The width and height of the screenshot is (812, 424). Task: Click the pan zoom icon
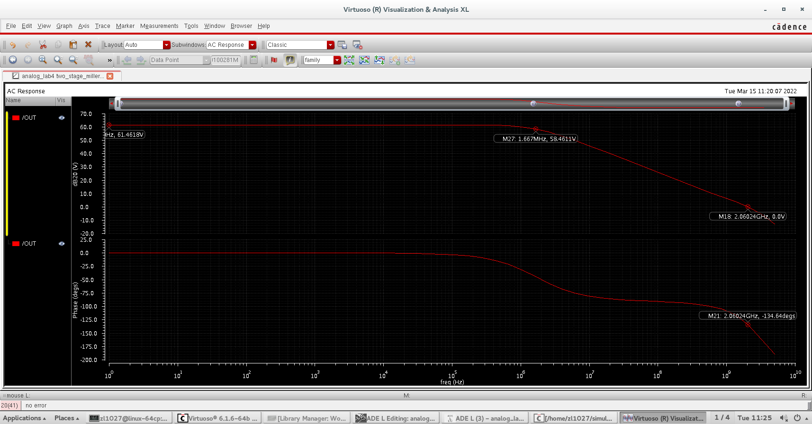pyautogui.click(x=89, y=60)
